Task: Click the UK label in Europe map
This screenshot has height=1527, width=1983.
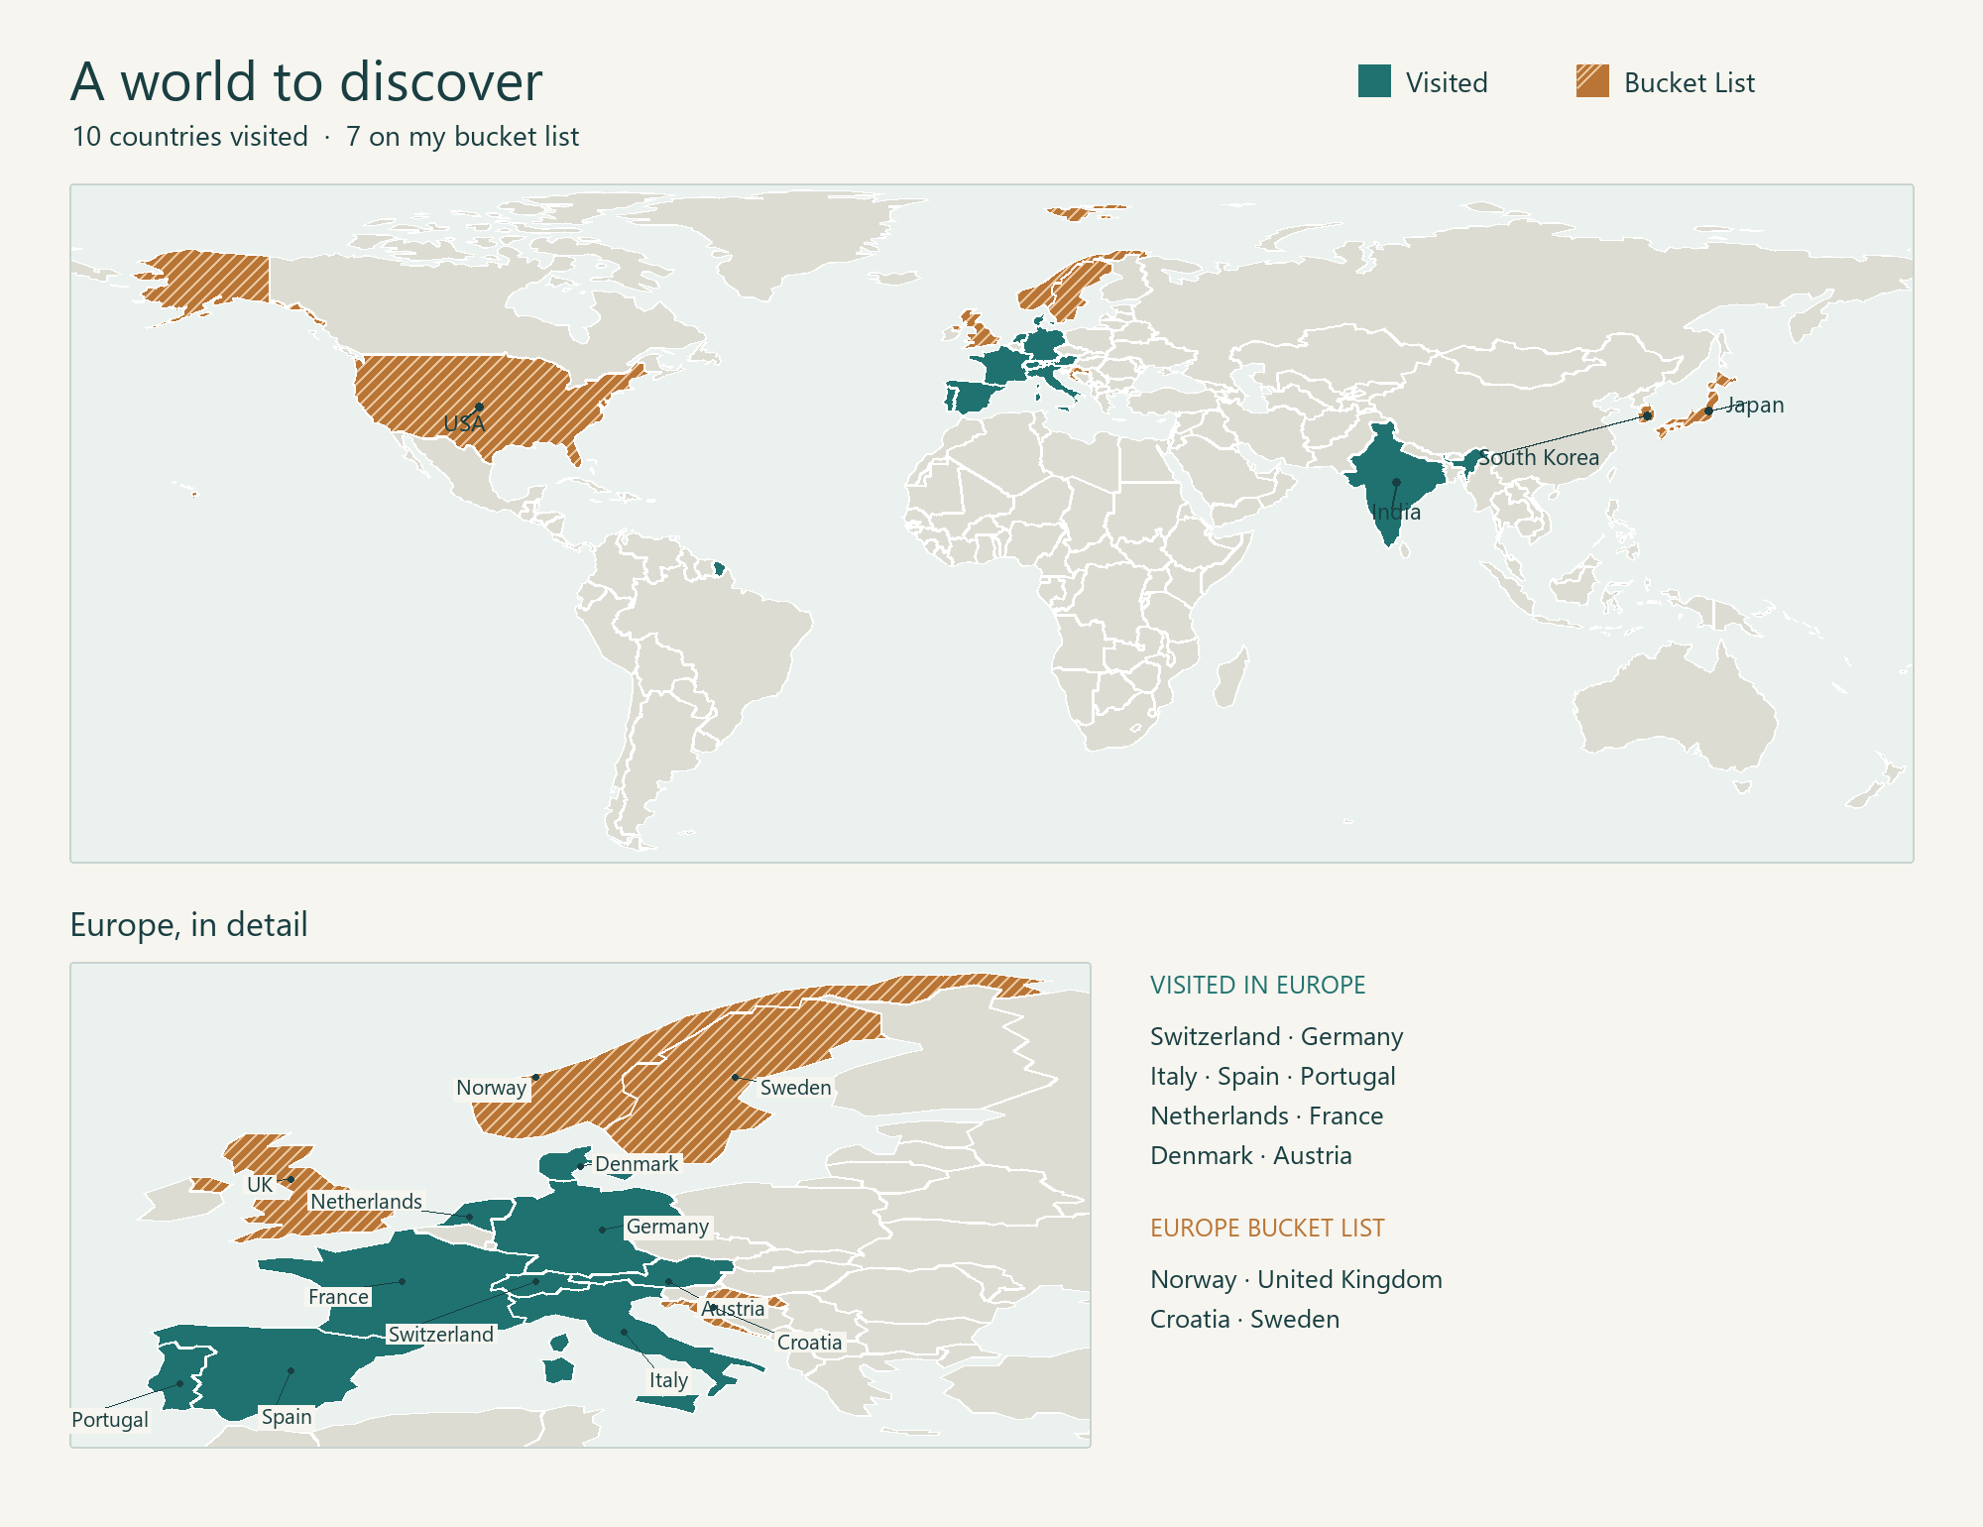Action: point(260,1185)
